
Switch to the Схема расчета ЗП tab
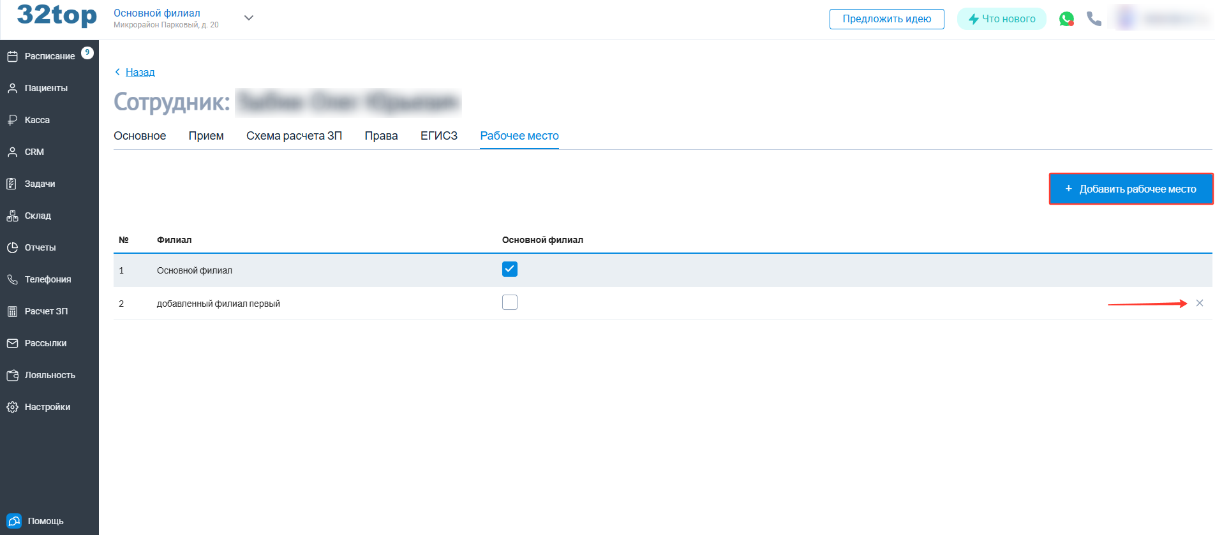(294, 136)
